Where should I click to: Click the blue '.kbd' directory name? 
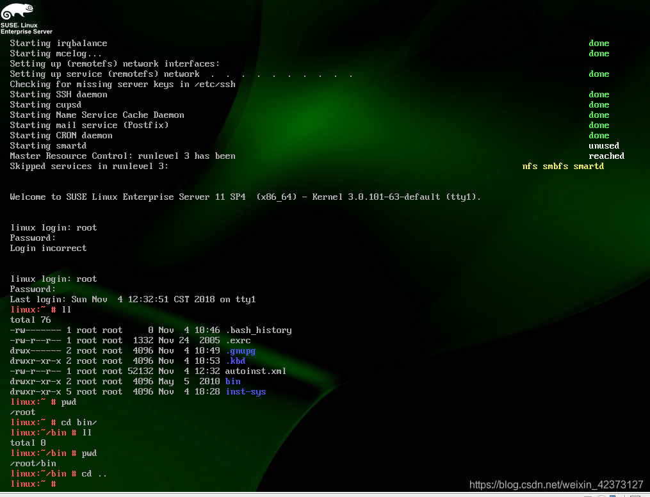[236, 361]
